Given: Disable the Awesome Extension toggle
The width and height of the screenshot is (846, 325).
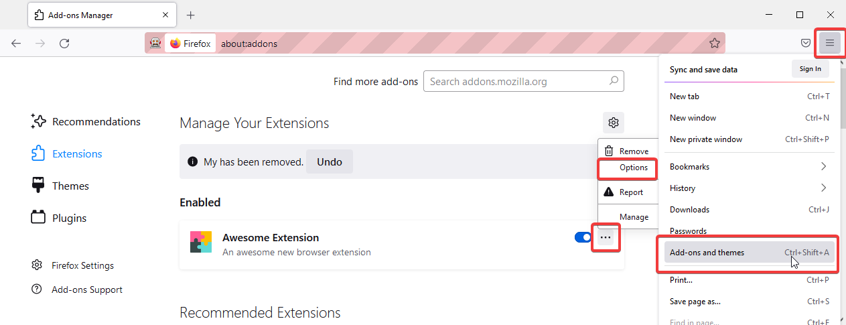Looking at the screenshot, I should 583,237.
